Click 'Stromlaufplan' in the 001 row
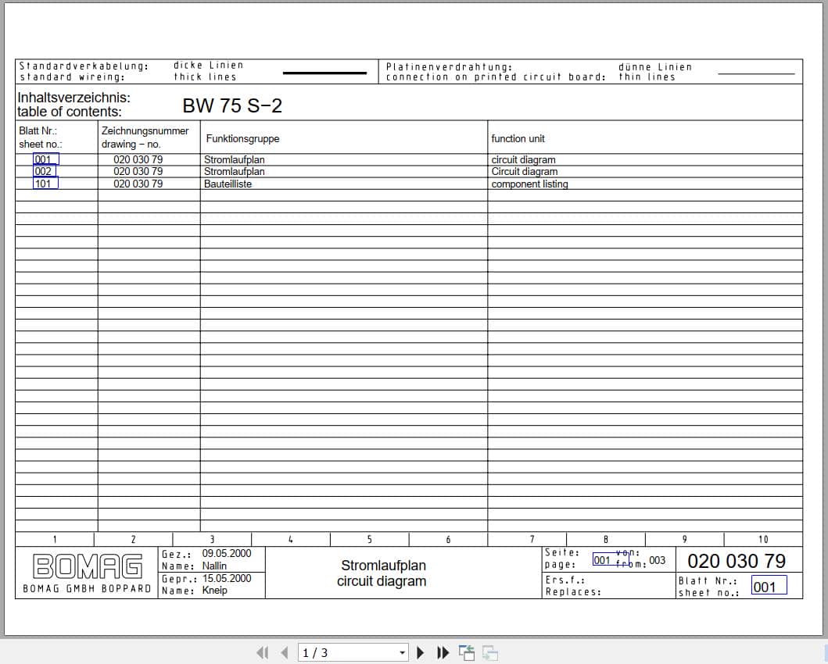This screenshot has height=664, width=828. tap(234, 160)
